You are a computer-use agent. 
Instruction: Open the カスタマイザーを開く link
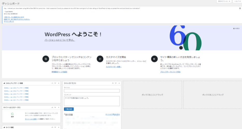pyautogui.click(x=114, y=67)
